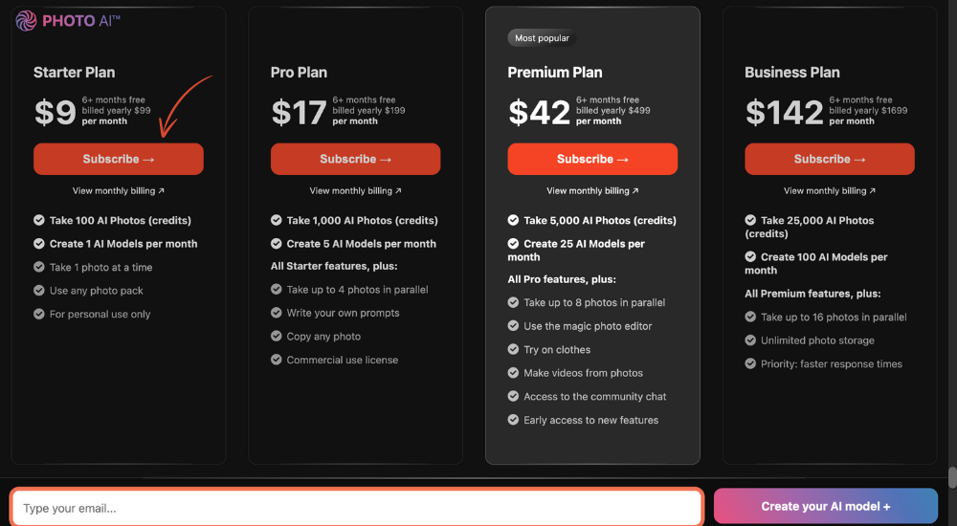Image resolution: width=957 pixels, height=526 pixels.
Task: Focus the Type your email input field
Action: tap(357, 508)
